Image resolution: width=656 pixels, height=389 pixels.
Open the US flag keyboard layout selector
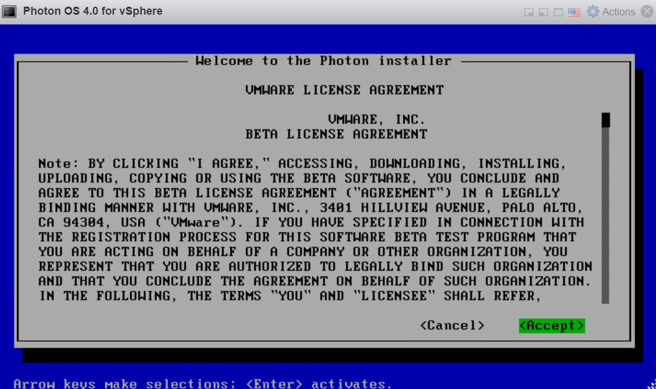click(x=574, y=12)
